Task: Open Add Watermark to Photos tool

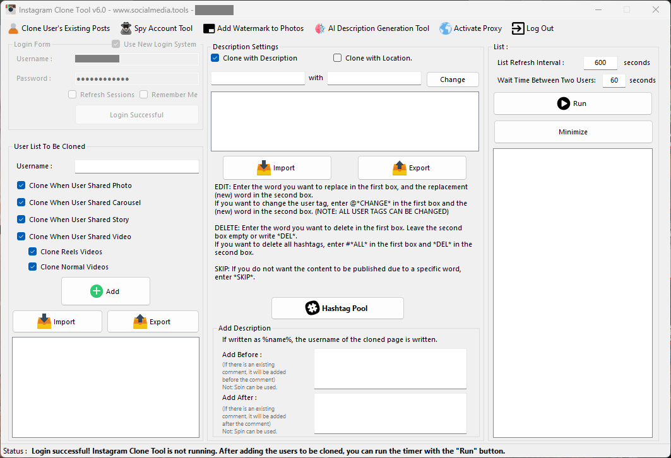Action: click(x=253, y=28)
